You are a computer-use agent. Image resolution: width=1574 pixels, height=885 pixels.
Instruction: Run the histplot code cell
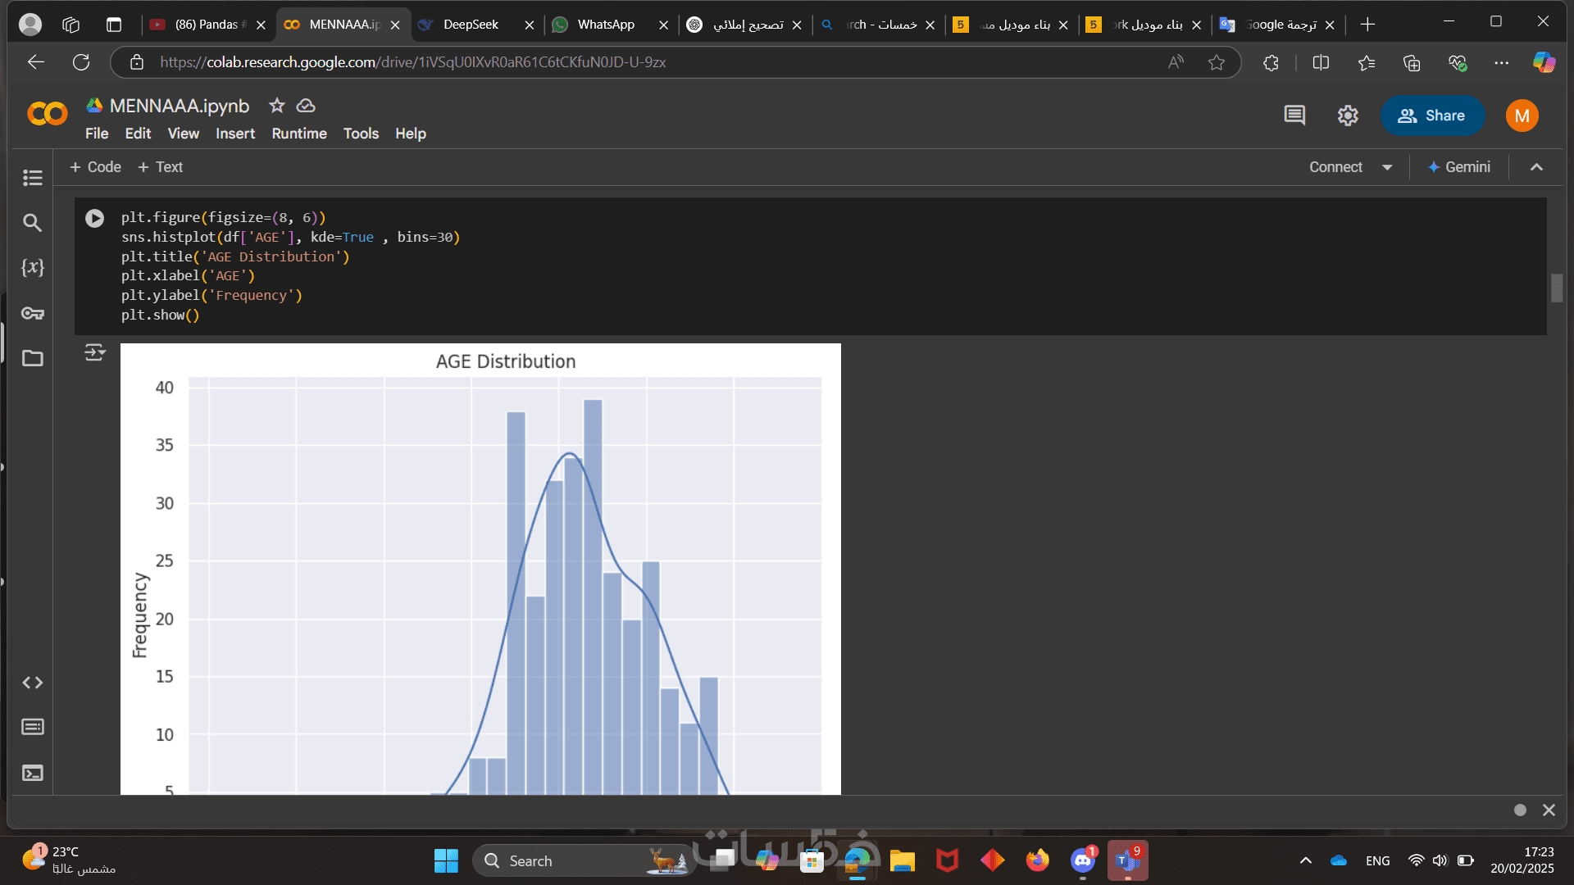pyautogui.click(x=95, y=218)
